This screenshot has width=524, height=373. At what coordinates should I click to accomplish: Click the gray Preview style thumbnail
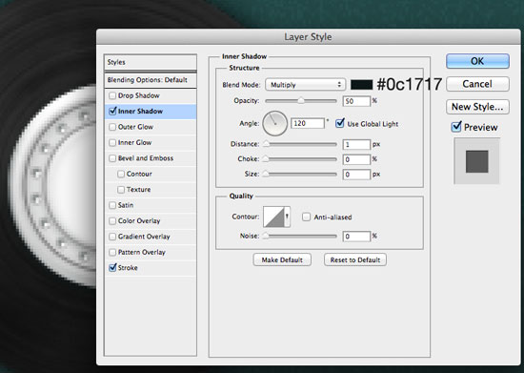point(477,161)
